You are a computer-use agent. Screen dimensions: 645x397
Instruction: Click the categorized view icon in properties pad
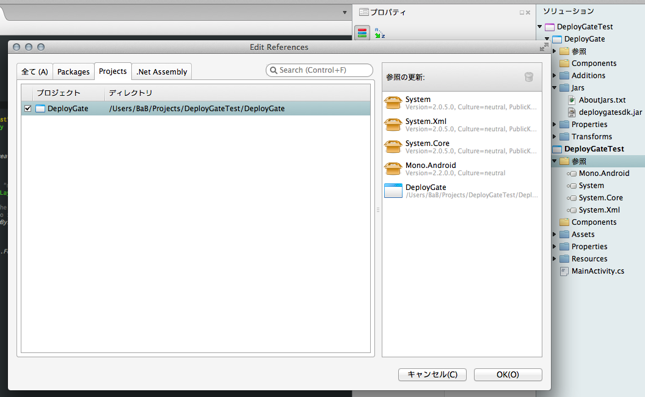coord(362,33)
